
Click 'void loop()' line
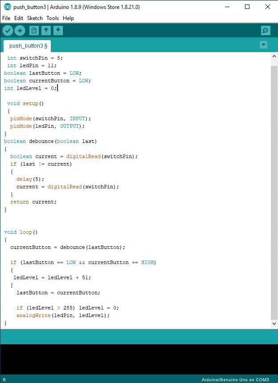tap(21, 232)
